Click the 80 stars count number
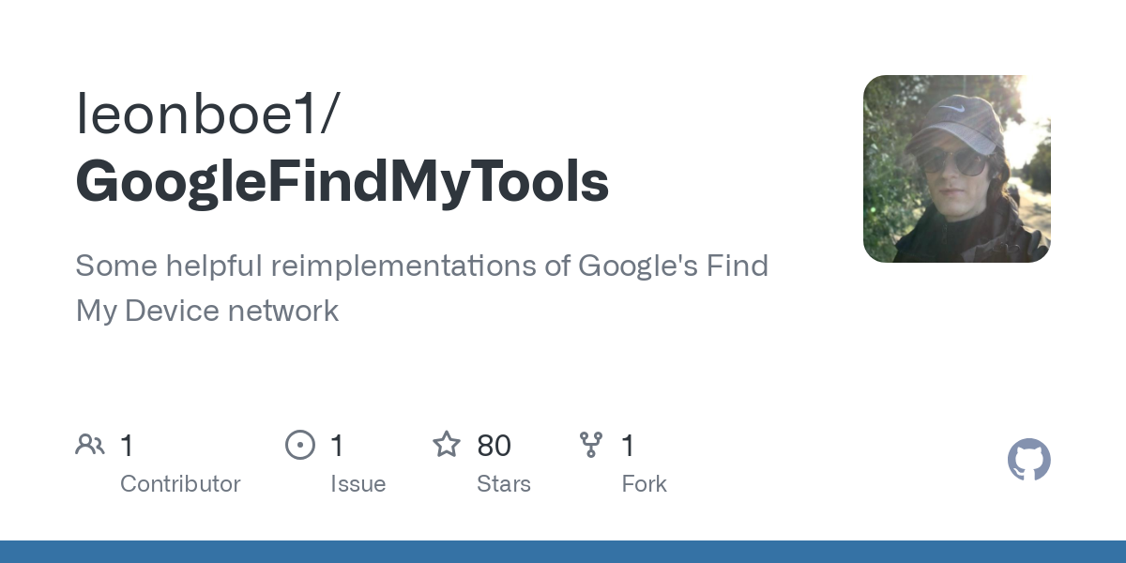Screen dimensions: 1126x563 [494, 446]
